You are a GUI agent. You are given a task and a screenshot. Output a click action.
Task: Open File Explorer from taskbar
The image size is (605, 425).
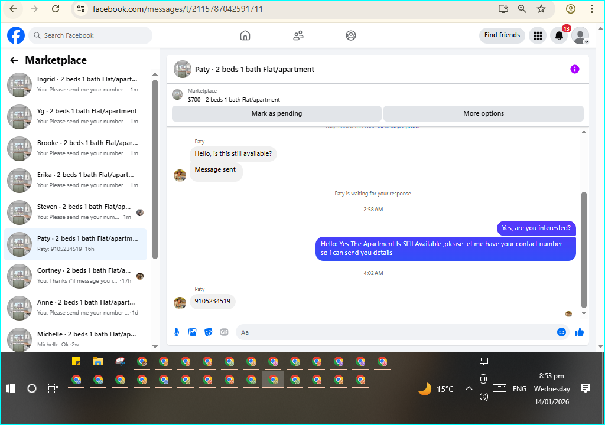(98, 361)
